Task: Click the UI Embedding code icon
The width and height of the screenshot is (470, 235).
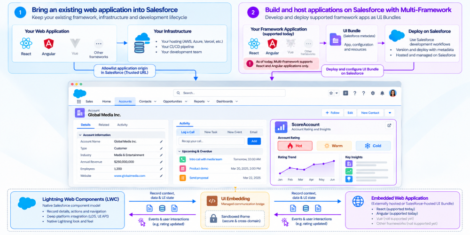Action: (212, 201)
